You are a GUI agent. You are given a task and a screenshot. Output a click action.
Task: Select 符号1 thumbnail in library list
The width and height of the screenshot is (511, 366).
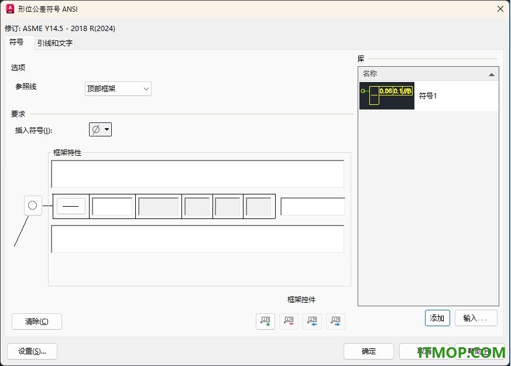387,95
